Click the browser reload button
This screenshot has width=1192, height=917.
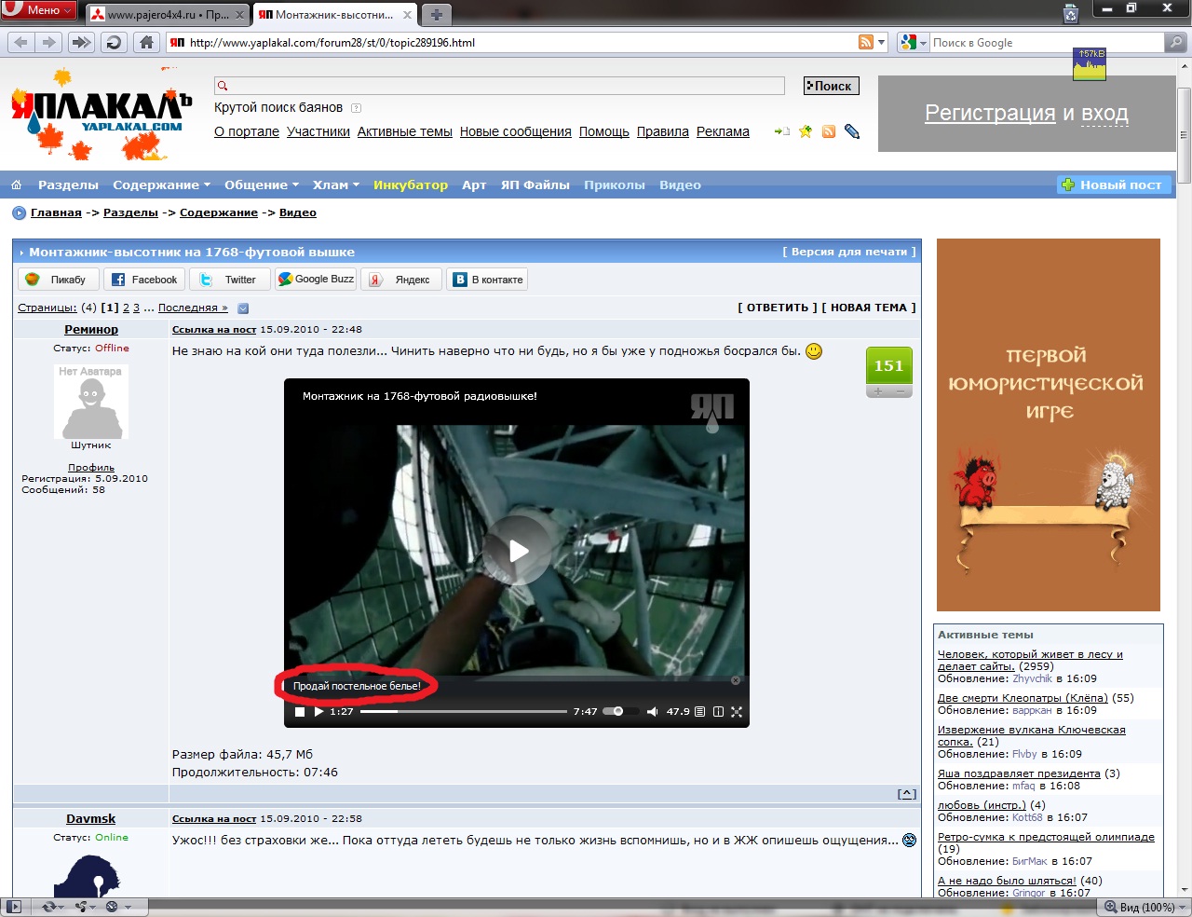pos(114,42)
